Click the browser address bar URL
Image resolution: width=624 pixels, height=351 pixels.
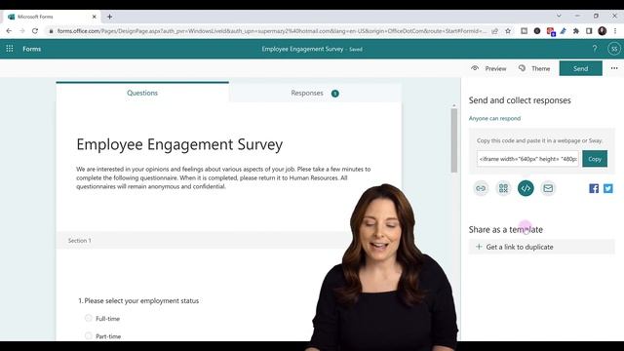tap(271, 30)
